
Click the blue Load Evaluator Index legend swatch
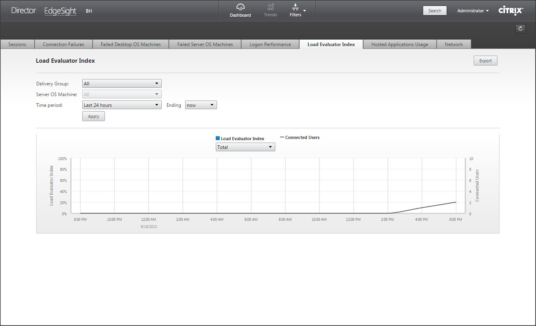218,138
